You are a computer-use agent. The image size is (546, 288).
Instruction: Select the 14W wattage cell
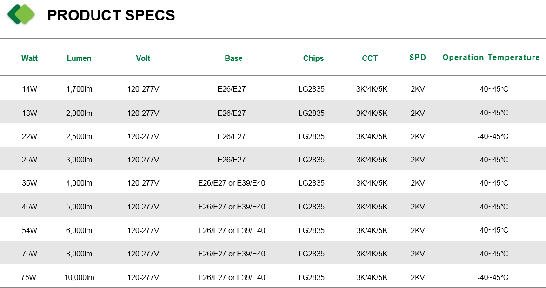click(x=29, y=89)
